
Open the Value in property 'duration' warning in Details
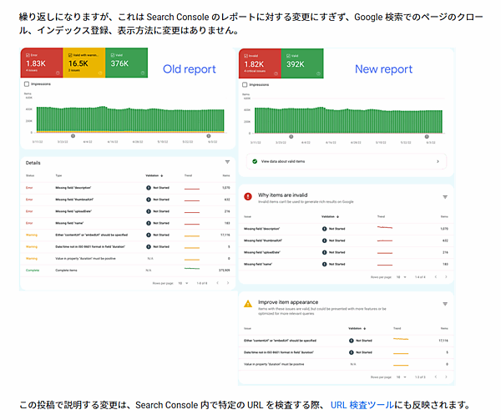(128, 259)
